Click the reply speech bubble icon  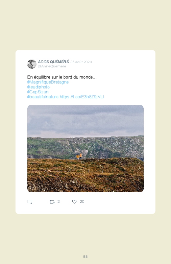pos(30,202)
